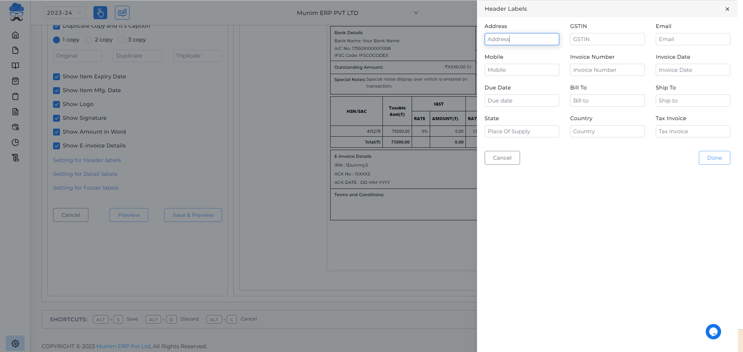Click the pie chart reports icon
Viewport: 743px width, 352px height.
click(x=15, y=142)
